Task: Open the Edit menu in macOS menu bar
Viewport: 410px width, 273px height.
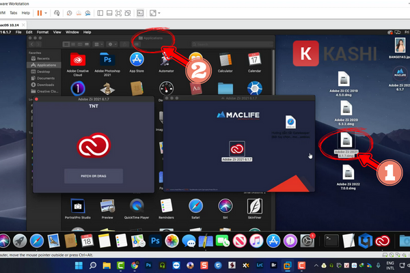Action: click(x=29, y=32)
